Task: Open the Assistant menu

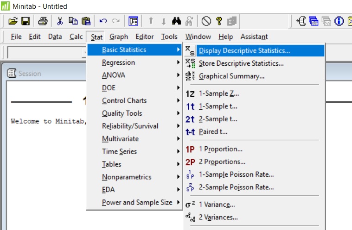Action: 254,37
